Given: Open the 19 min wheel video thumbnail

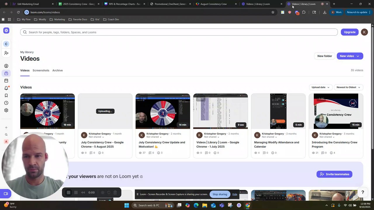Looking at the screenshot, I should (47, 111).
